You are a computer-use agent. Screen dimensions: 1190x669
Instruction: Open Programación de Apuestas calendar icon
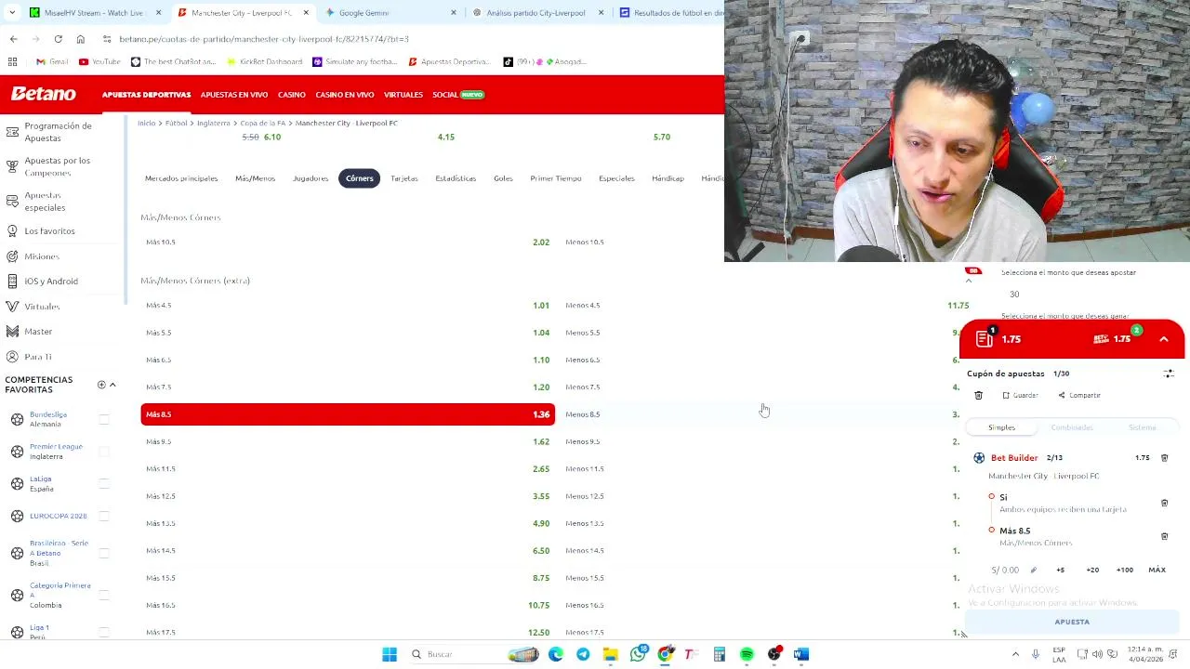[x=12, y=131]
